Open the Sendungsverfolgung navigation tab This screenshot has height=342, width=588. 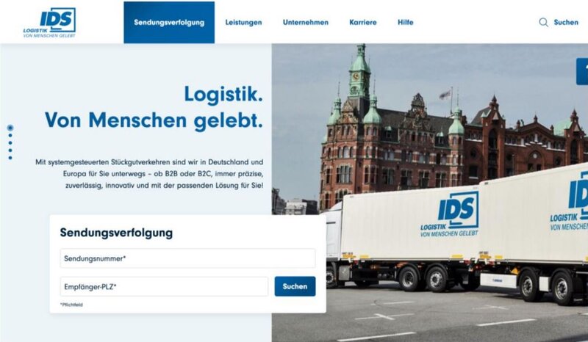pyautogui.click(x=169, y=23)
